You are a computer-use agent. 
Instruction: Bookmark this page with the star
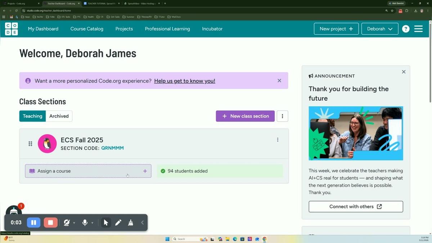(x=392, y=10)
